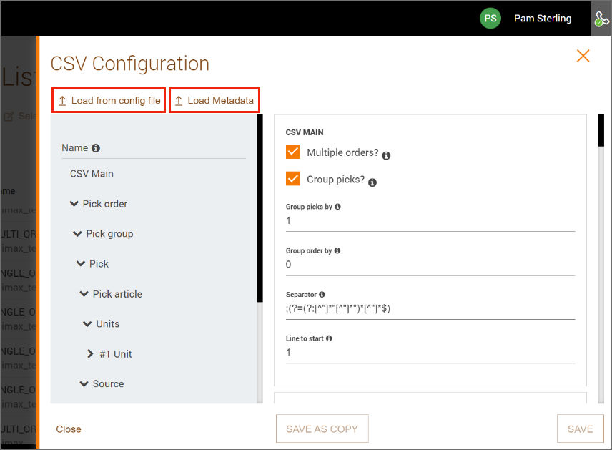Click the info icon next to Name
Viewport: 612px width, 450px height.
coord(96,148)
